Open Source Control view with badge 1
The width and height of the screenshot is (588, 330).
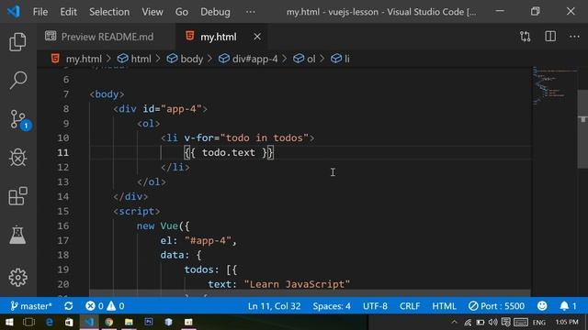pyautogui.click(x=18, y=120)
